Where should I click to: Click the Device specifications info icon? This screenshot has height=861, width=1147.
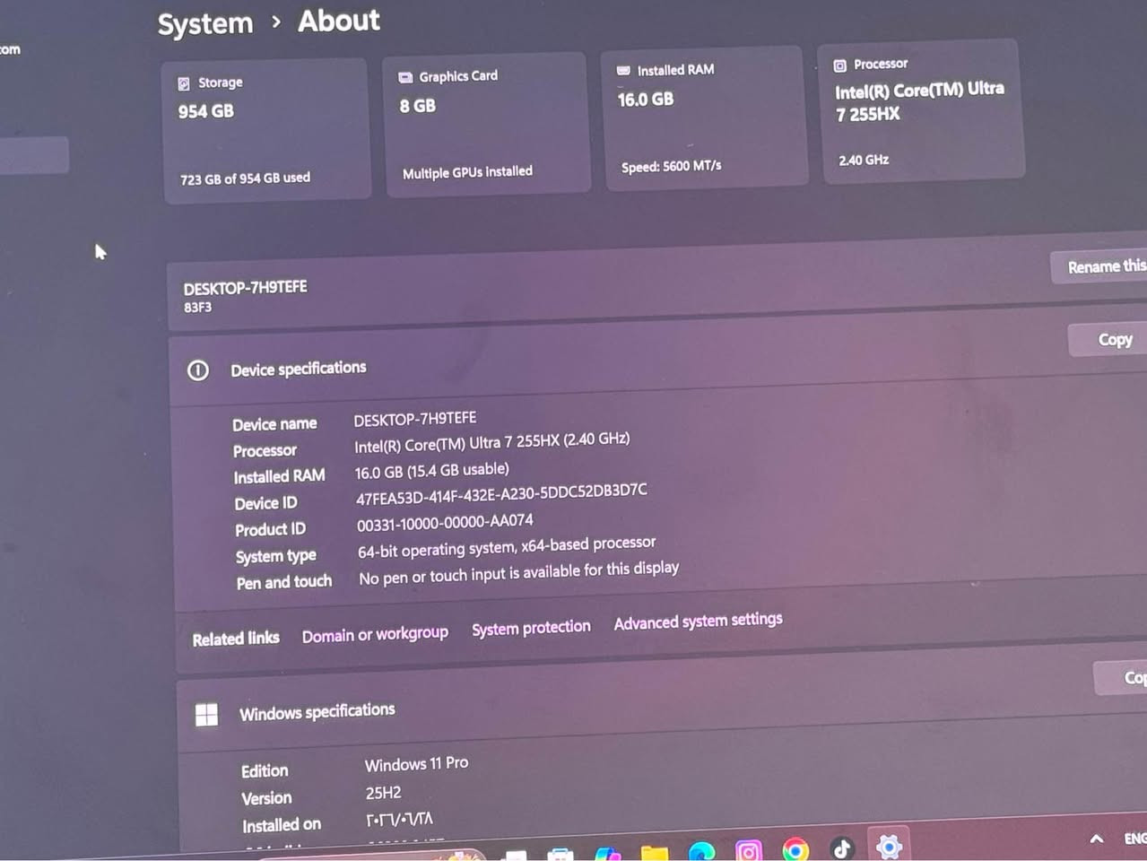coord(198,370)
